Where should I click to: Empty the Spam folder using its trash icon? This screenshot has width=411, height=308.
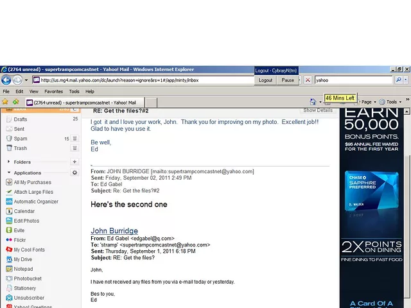click(x=74, y=139)
